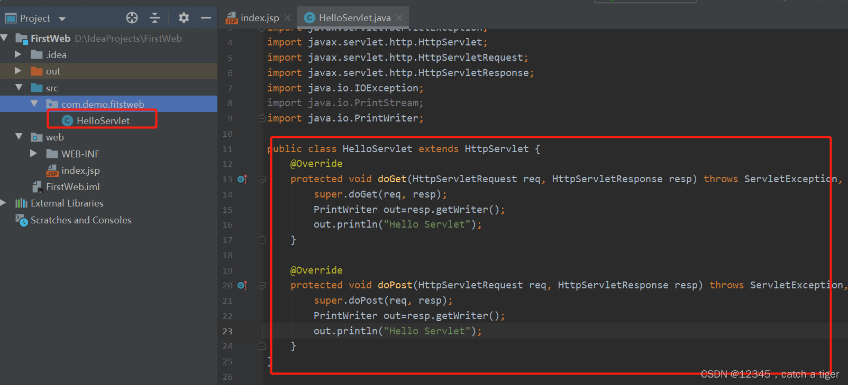The width and height of the screenshot is (848, 385).
Task: Click the HelloServlet.java tab class icon
Action: [x=310, y=18]
